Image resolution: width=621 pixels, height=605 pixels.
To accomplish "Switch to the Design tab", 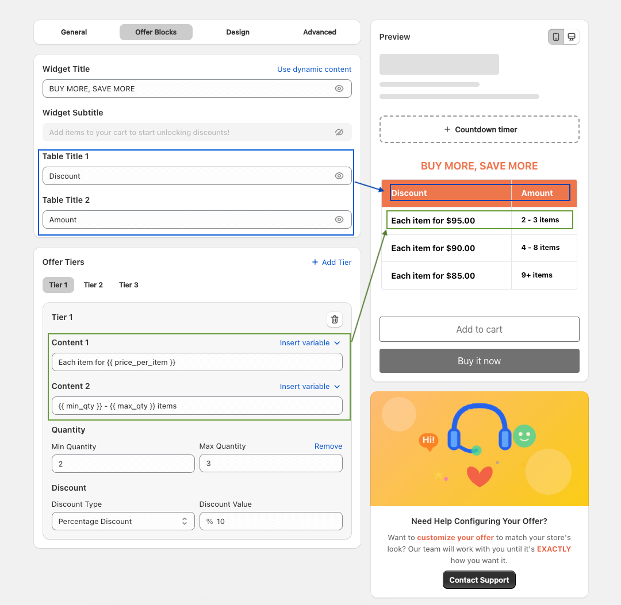I will 237,32.
